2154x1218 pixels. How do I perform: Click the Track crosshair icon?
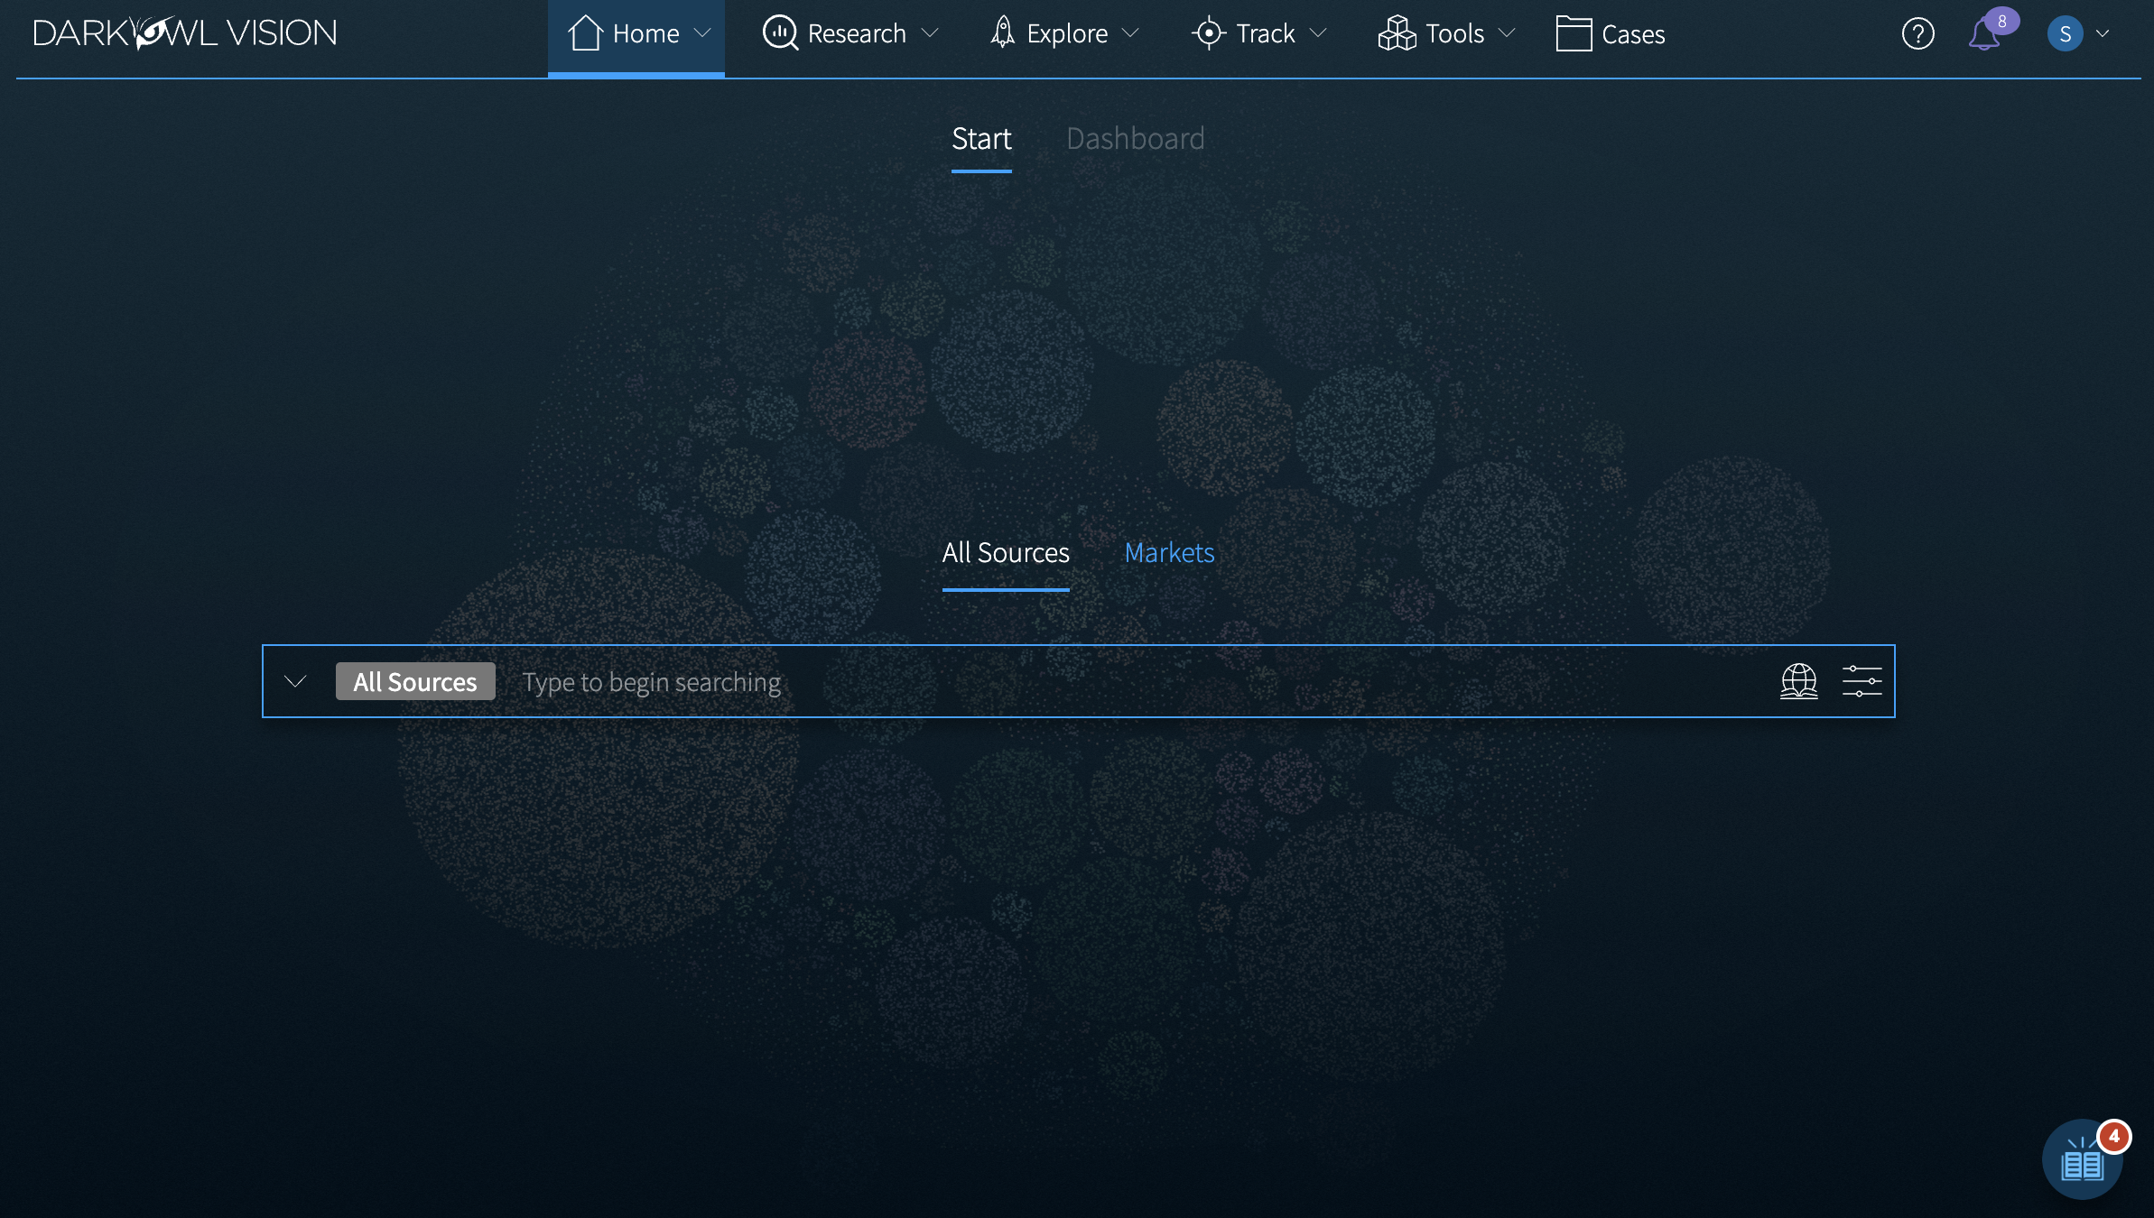coord(1208,33)
